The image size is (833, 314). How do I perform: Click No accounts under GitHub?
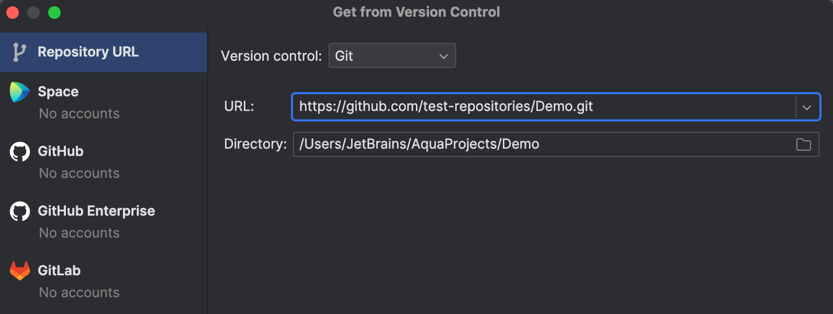tap(80, 173)
